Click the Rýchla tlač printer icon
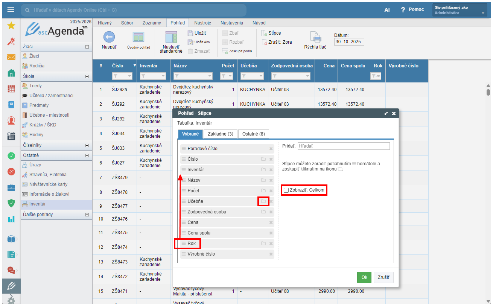The width and height of the screenshot is (493, 306). pos(315,37)
